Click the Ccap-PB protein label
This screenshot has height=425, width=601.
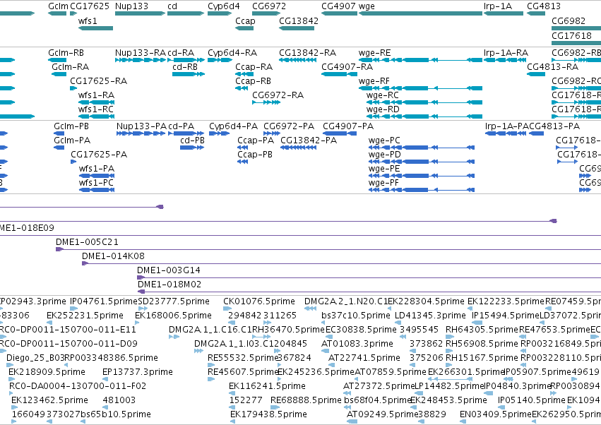coord(255,154)
